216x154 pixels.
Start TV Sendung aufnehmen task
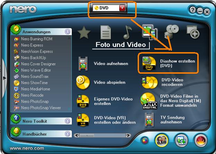point(172,120)
